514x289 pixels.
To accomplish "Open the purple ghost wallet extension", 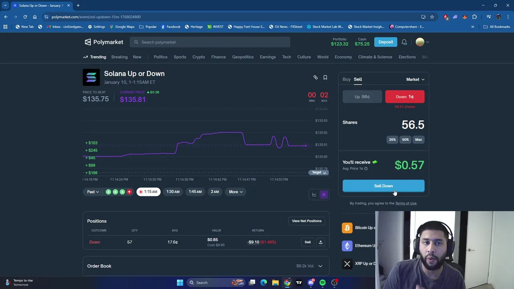I will click(x=455, y=17).
